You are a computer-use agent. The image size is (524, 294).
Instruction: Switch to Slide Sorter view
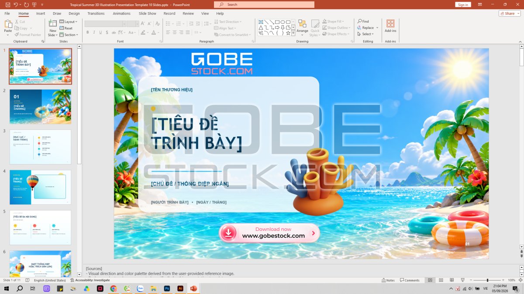[x=441, y=280]
